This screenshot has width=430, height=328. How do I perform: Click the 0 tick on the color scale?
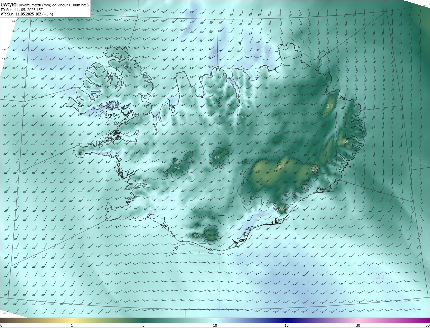pos(1,325)
